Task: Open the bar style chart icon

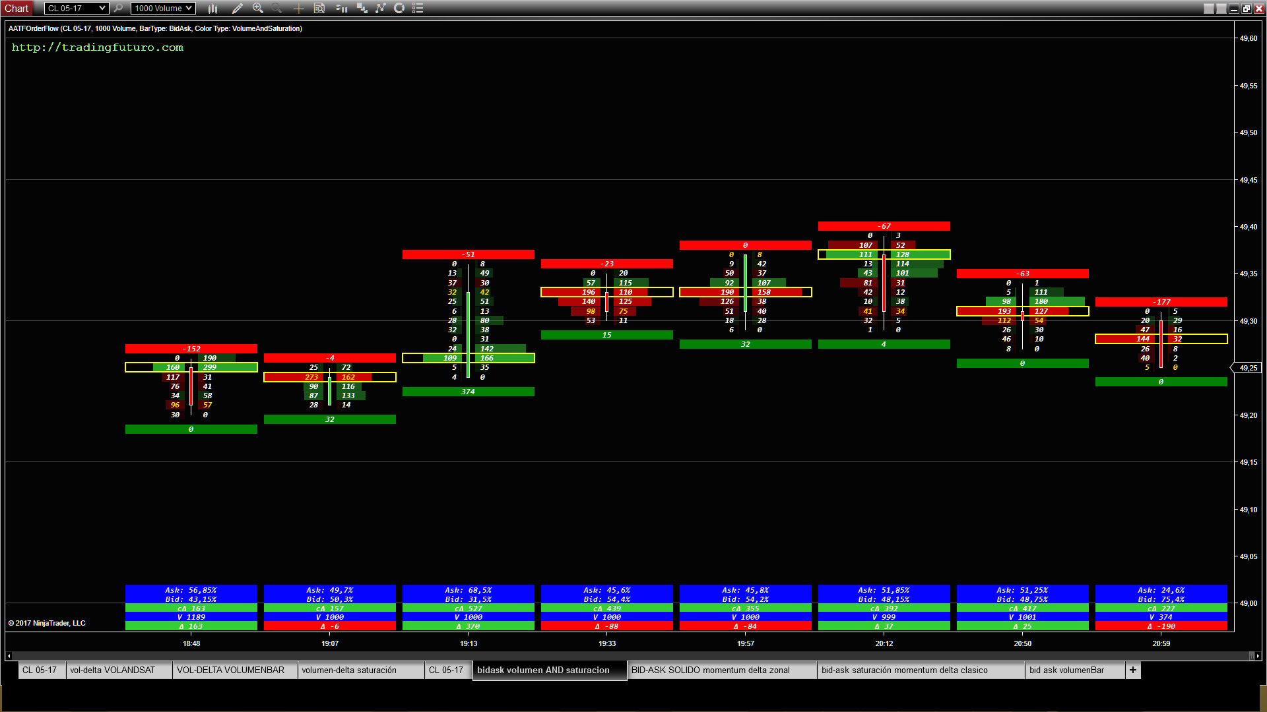Action: 212,9
